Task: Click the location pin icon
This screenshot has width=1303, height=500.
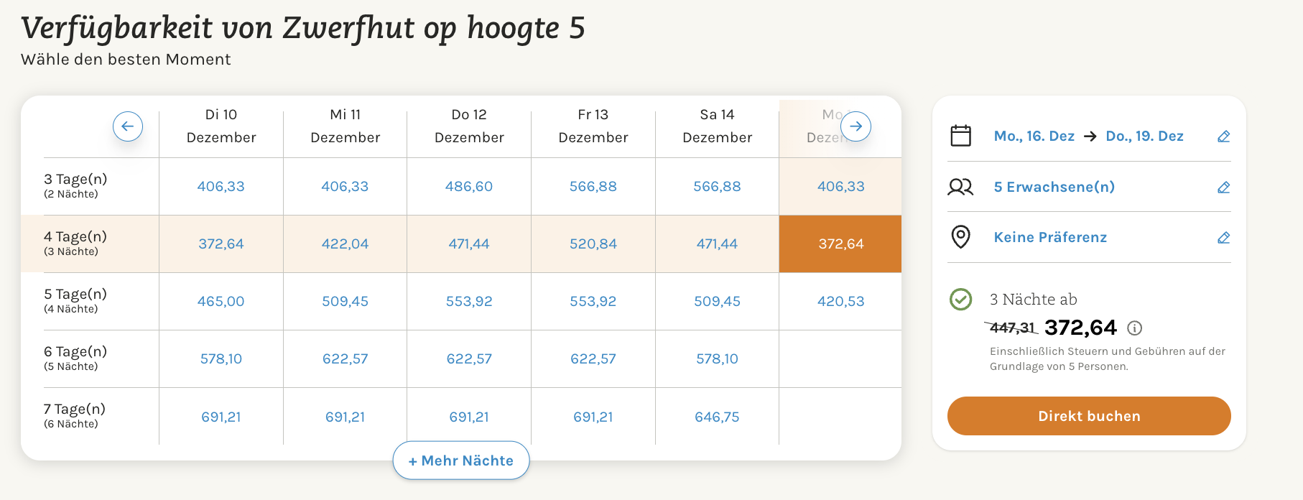Action: coord(960,237)
